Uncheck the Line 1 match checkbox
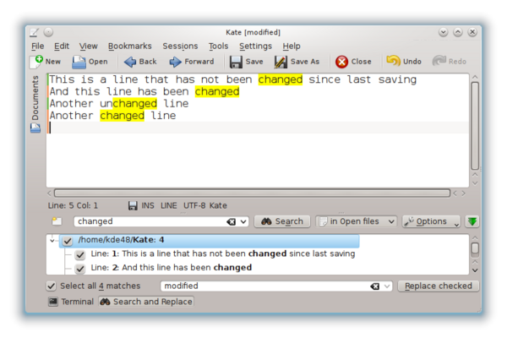This screenshot has width=507, height=338. pyautogui.click(x=80, y=255)
